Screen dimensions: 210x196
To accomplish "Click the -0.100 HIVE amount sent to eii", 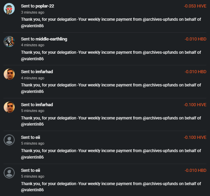I will tap(195, 137).
